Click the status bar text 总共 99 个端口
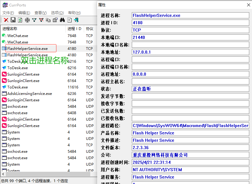 tap(14, 181)
